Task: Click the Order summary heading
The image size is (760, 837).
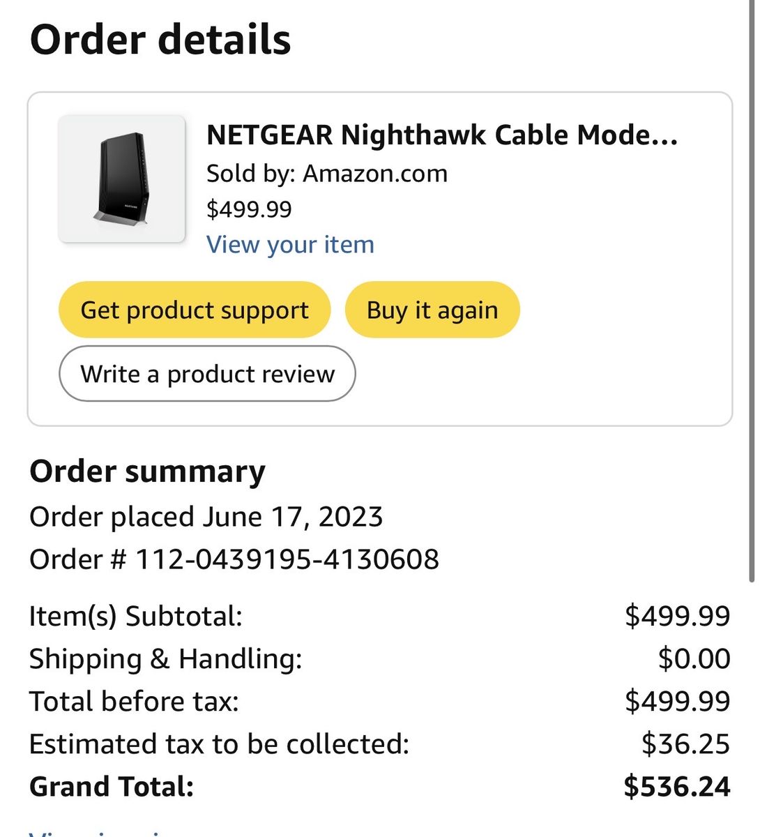Action: pos(147,472)
